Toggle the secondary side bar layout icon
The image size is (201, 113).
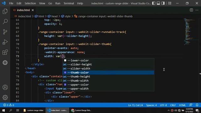coord(163,3)
